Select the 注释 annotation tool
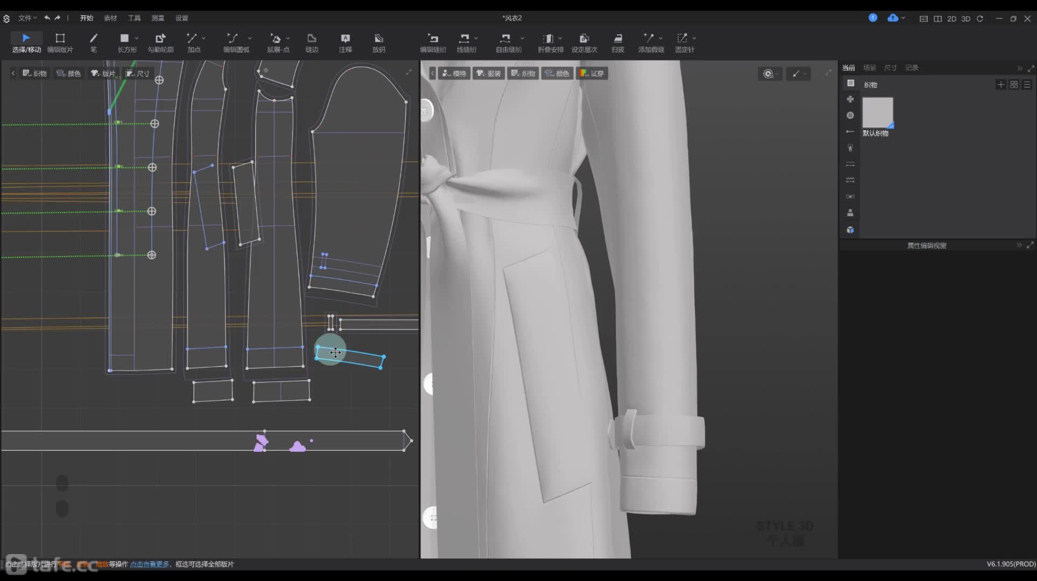1037x581 pixels. point(345,42)
